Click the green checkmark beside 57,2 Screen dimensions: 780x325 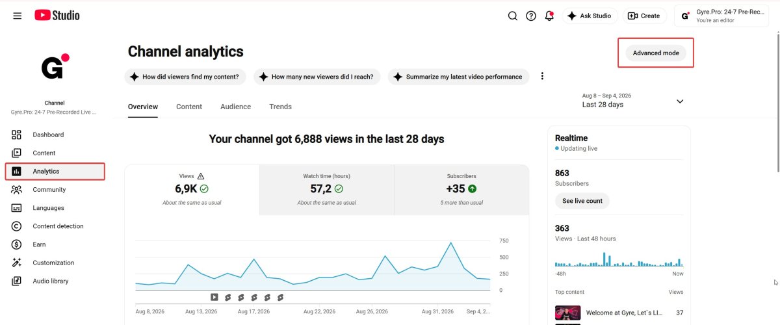point(339,189)
